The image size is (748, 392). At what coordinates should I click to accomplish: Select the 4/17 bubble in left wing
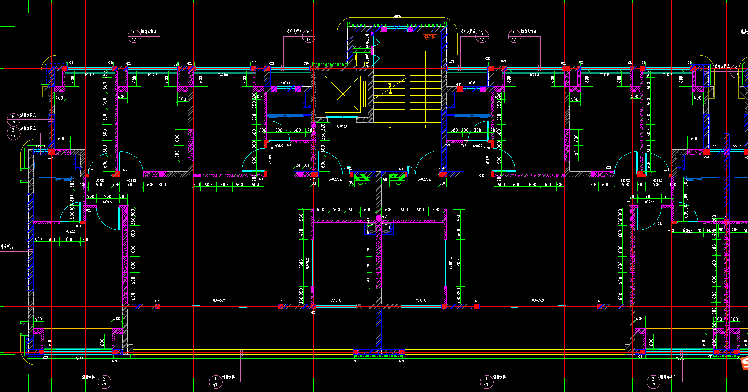[x=134, y=36]
